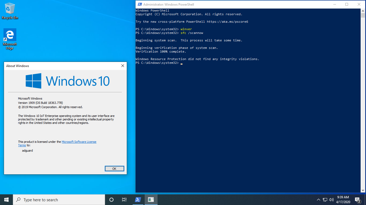Click the '© 2019 Microsoft Corporation' text in About Windows
Viewport: 366px width, 205px height.
tap(50, 107)
